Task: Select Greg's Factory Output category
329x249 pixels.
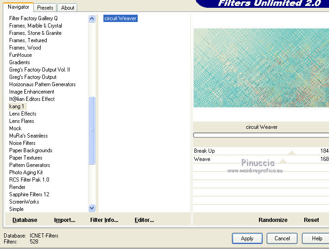Action: coord(33,77)
